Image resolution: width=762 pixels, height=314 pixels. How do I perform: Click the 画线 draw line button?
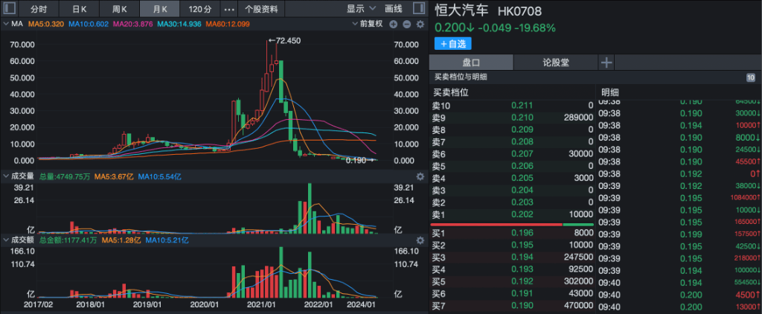pos(393,9)
